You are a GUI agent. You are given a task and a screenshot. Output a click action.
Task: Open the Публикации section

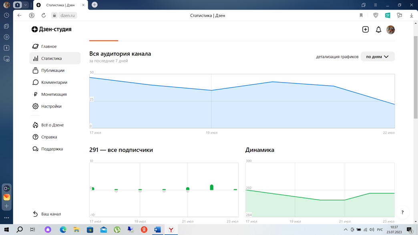(x=48, y=70)
